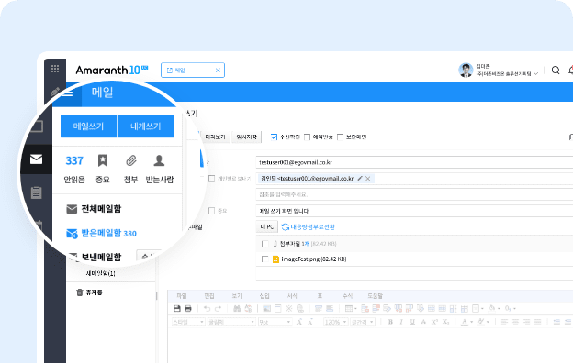Click the redo arrow in editor toolbar

[x=219, y=309]
